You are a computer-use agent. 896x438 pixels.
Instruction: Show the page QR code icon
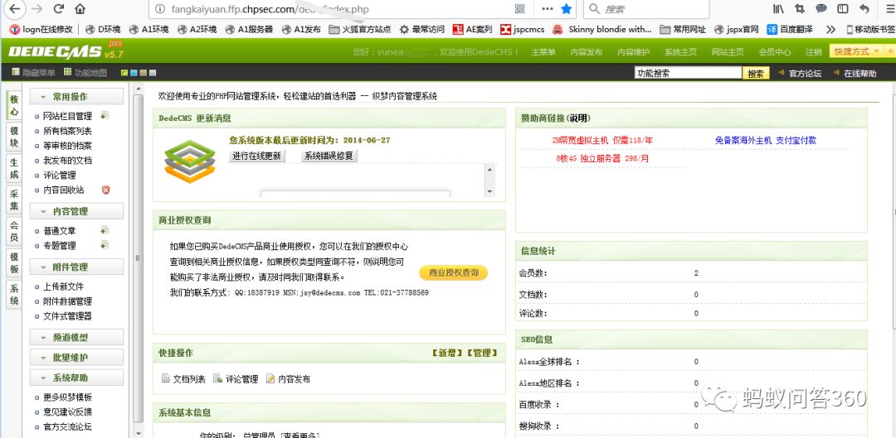pyautogui.click(x=519, y=8)
